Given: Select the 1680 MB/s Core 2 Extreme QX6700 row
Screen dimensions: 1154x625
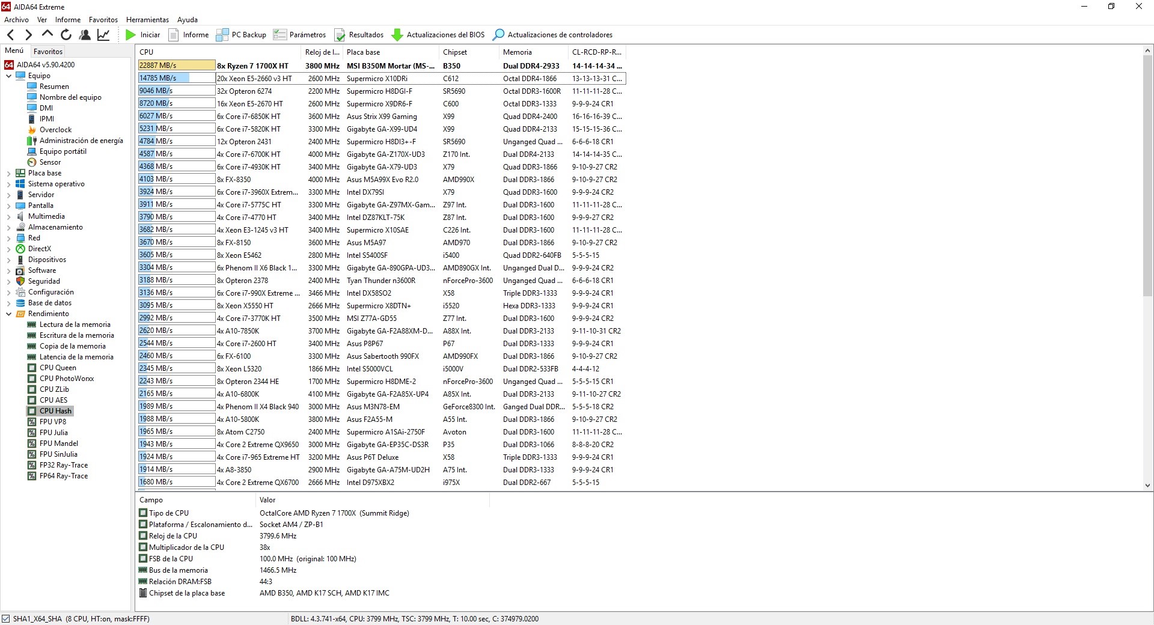Looking at the screenshot, I should click(x=381, y=482).
